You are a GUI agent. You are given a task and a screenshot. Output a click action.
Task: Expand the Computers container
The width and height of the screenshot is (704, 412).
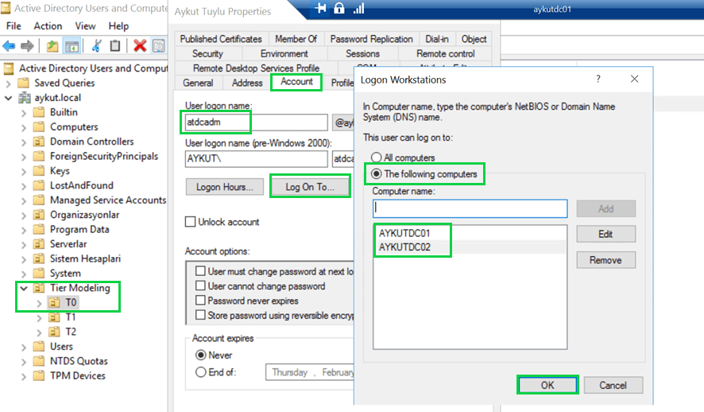point(24,127)
